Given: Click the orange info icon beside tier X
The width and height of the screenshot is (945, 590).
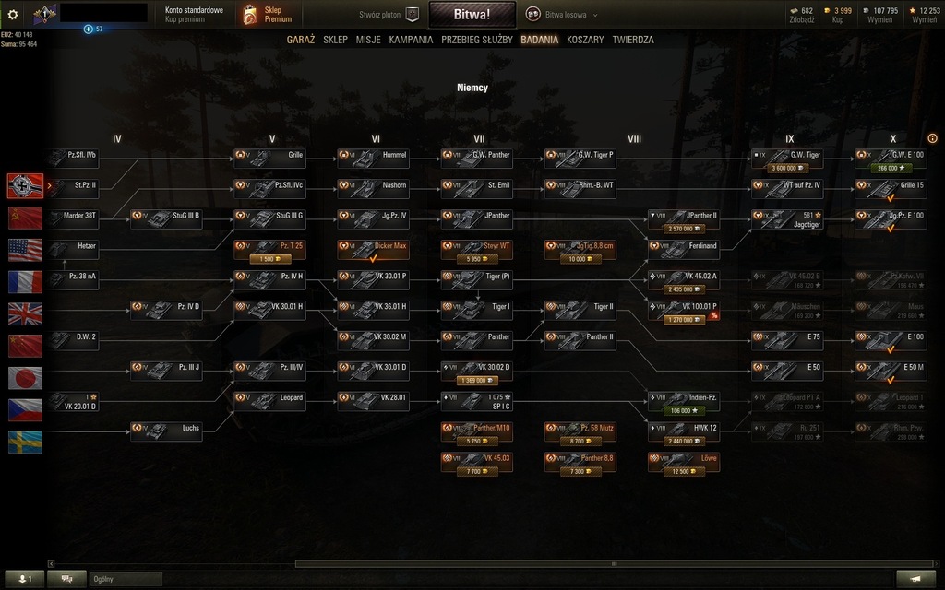Looking at the screenshot, I should 932,138.
